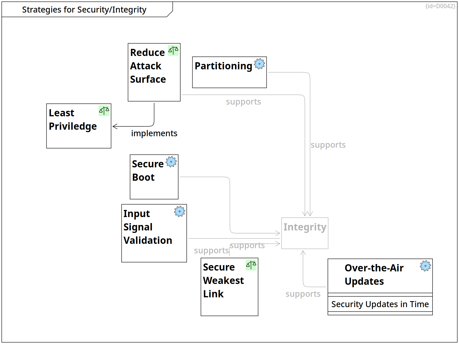459x344 pixels.
Task: Click scales icon on Secure Weakest Link
Action: [251, 265]
